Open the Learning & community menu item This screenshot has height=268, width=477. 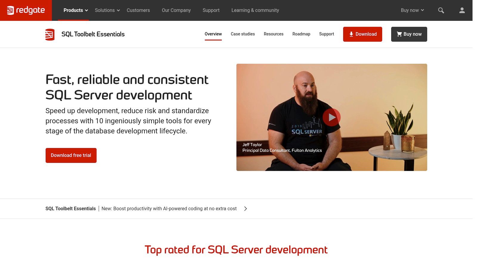255,10
